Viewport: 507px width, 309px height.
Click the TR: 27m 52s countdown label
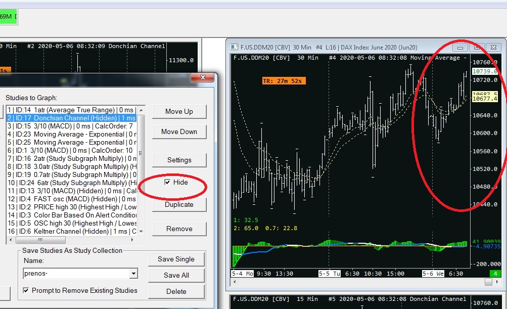coord(284,81)
